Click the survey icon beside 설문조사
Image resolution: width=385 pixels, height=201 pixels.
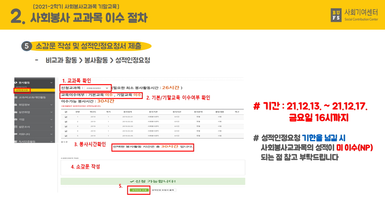coord(16,126)
